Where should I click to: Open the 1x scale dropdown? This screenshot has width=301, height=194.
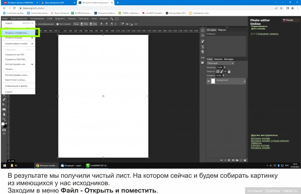coord(76,24)
